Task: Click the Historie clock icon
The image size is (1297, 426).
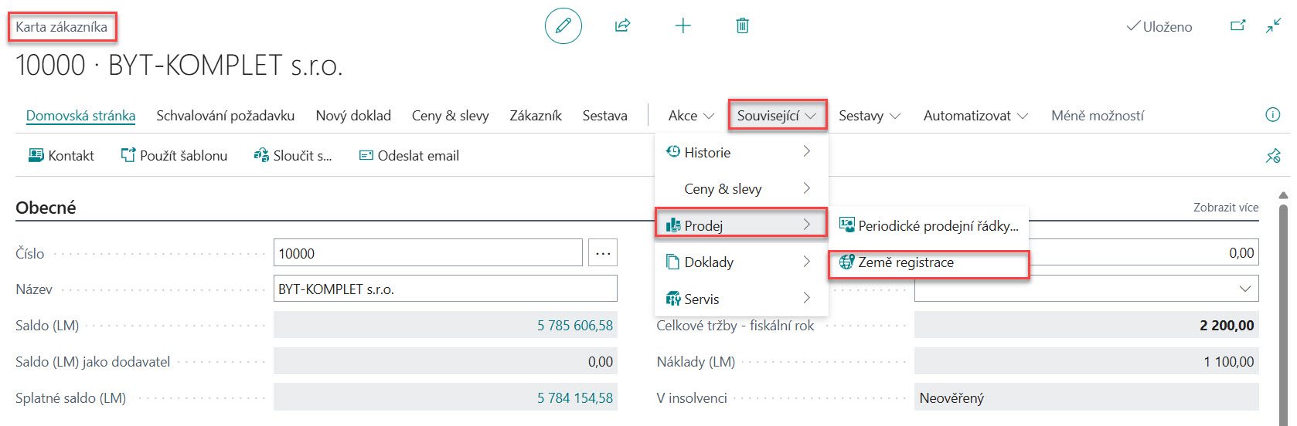Action: point(673,152)
